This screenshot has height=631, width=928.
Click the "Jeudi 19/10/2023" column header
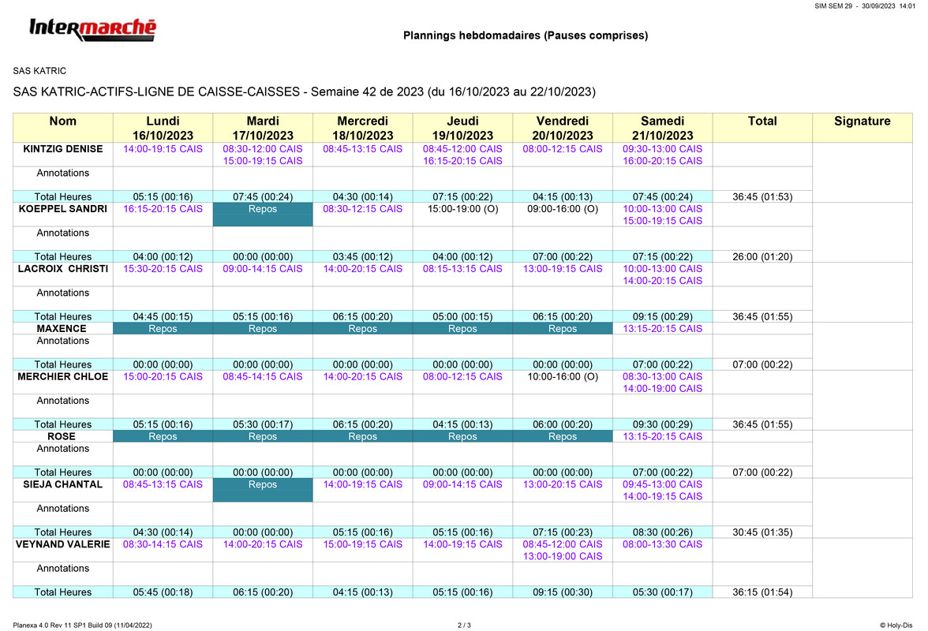(462, 129)
